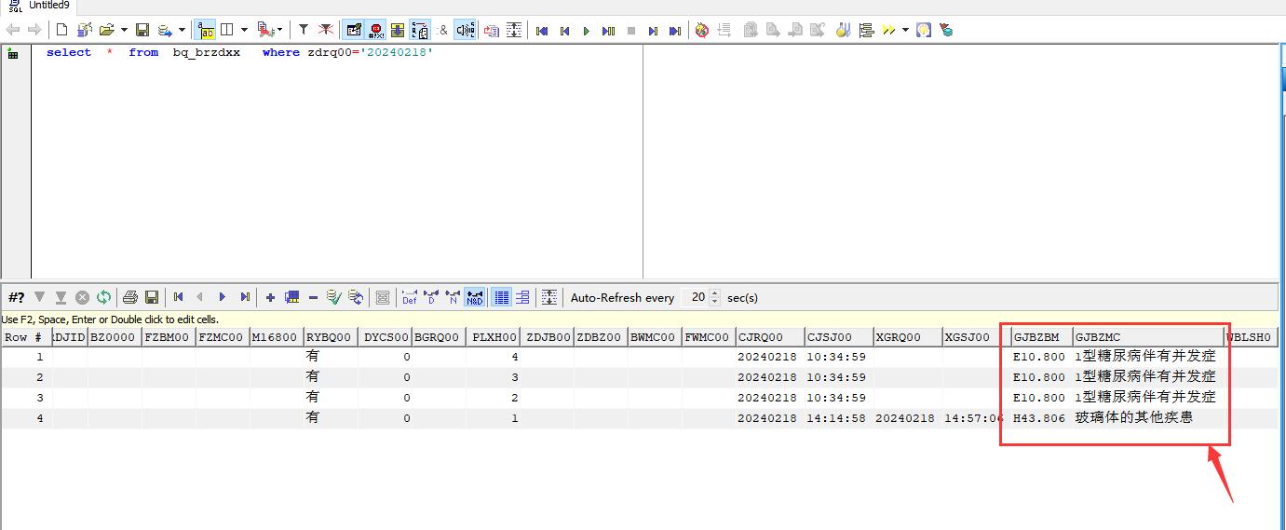Click the cell '玻璃体的其他疾患'
This screenshot has height=530, width=1286.
click(1149, 418)
